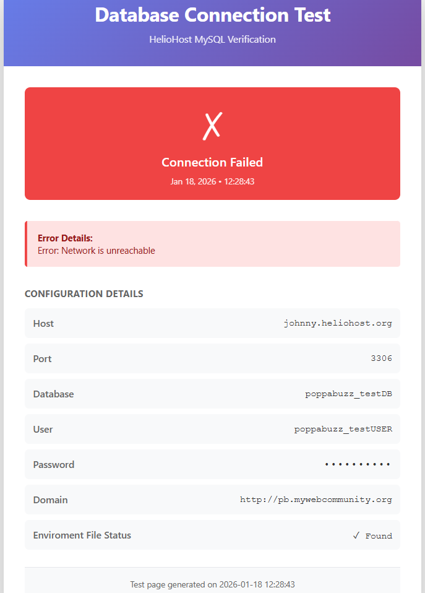Click the poppabuzz_testUSER user value

[x=343, y=429]
